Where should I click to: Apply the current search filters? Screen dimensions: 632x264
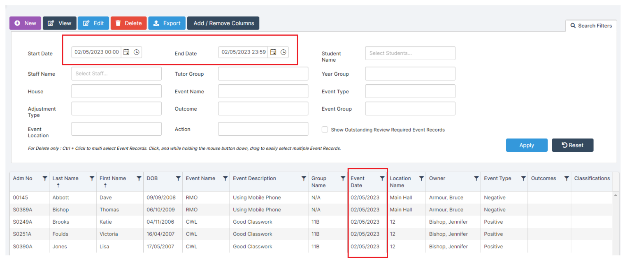click(x=527, y=145)
